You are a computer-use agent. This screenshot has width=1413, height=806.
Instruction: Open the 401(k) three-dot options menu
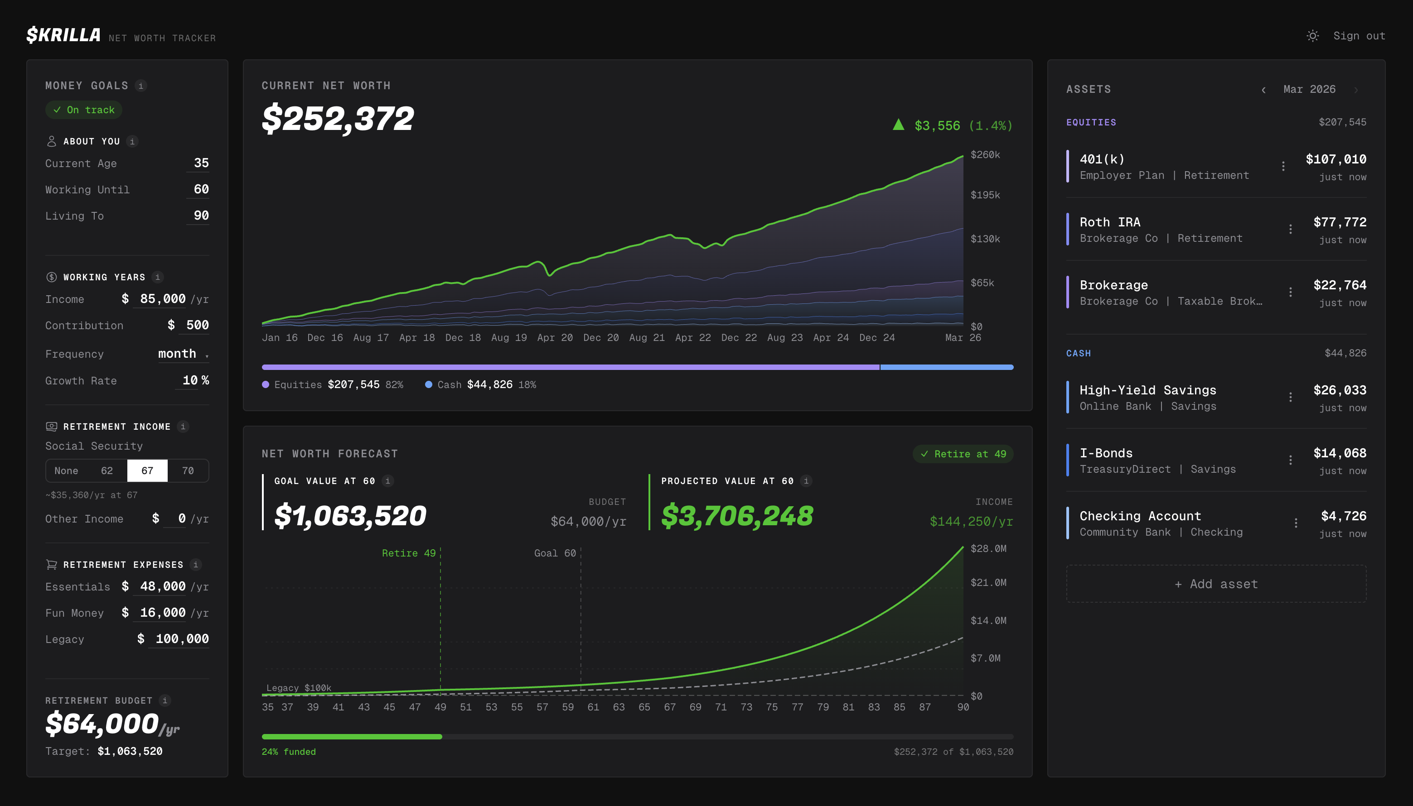[1283, 166]
